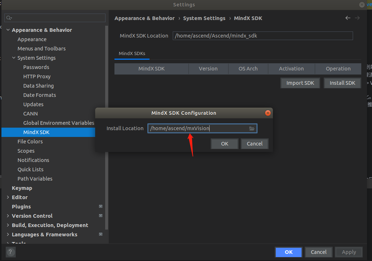The height and width of the screenshot is (261, 372).
Task: Click System Settings in the breadcrumb
Action: (204, 18)
